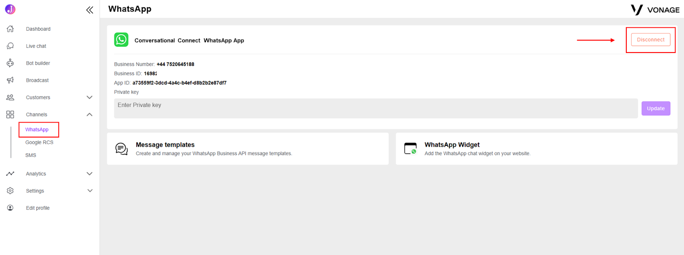Viewport: 684px width, 255px height.
Task: Click the Bot builder robot icon
Action: coord(10,63)
